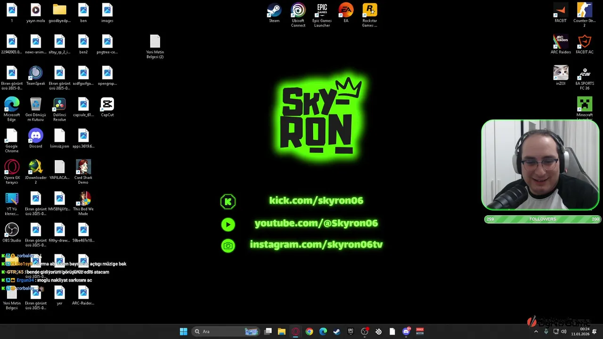Open the Discord desktop shortcut
This screenshot has width=603, height=339.
[36, 138]
